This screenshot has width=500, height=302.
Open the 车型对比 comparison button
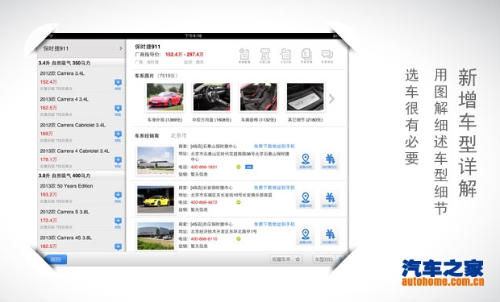pyautogui.click(x=324, y=259)
